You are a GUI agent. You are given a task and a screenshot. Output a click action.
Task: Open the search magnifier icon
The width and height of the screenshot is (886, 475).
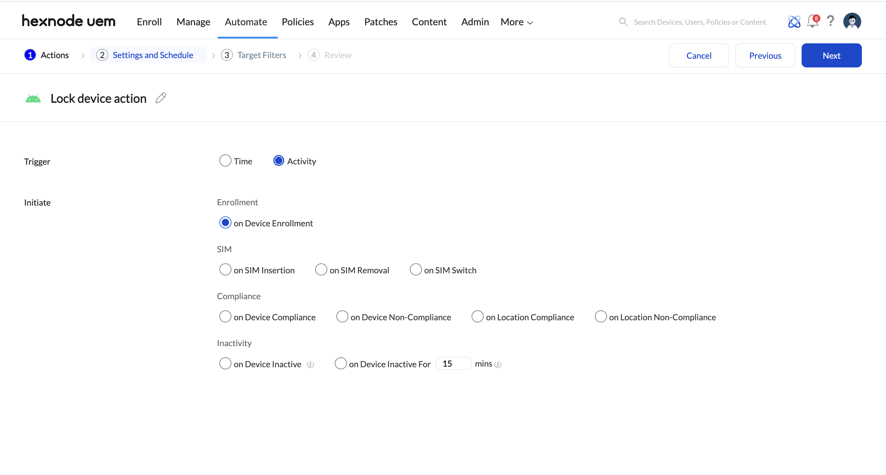(x=623, y=22)
